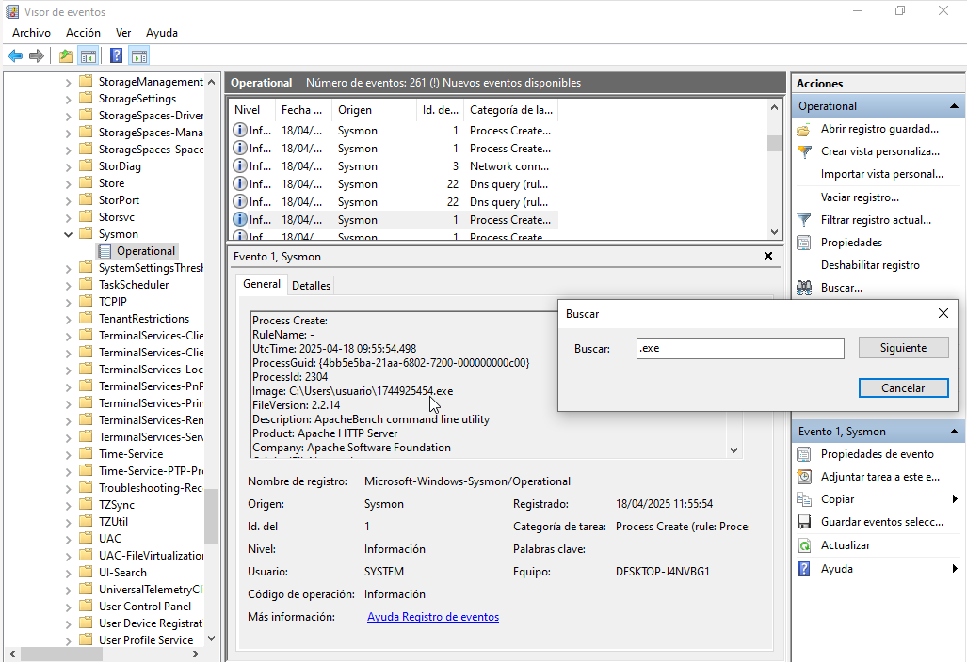Click the Guardar eventos seleccionados disk icon
This screenshot has height=662, width=967.
(x=803, y=522)
